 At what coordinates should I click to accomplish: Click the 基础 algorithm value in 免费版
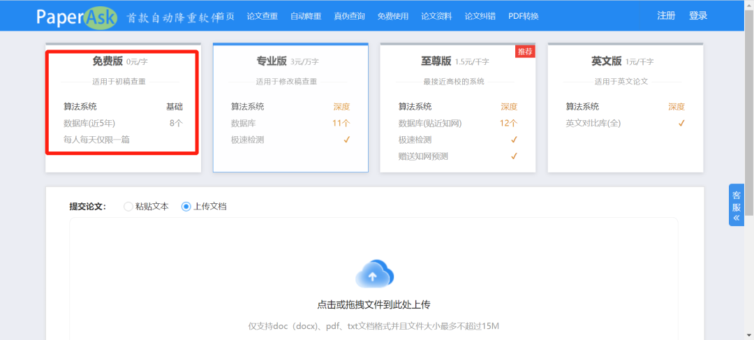coord(175,107)
